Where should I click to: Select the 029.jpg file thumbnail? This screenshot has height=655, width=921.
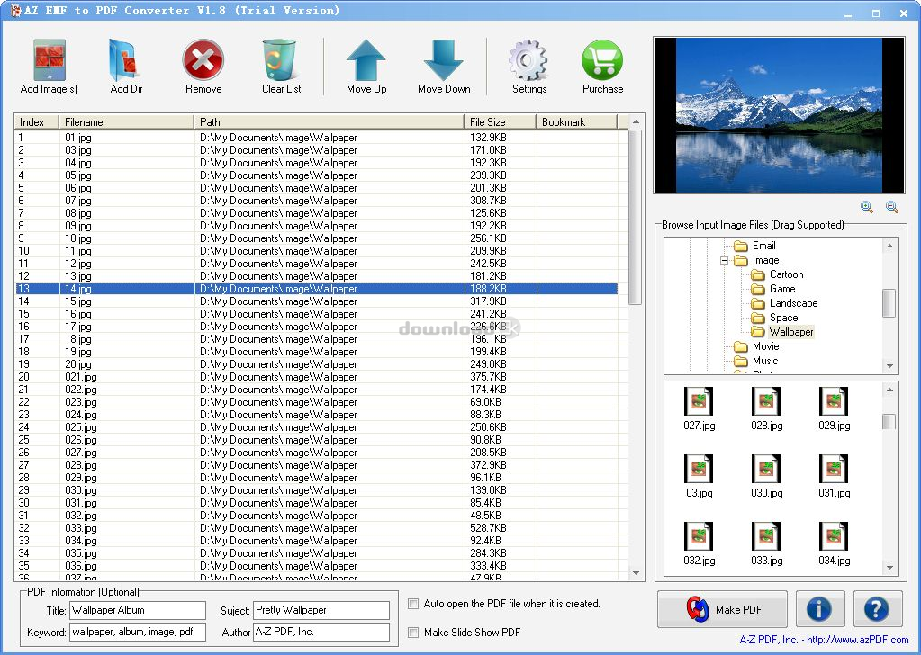tap(834, 409)
